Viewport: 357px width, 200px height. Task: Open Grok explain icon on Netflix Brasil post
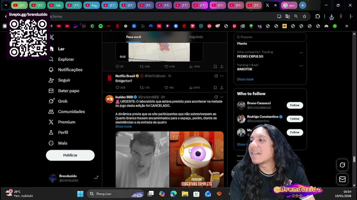[216, 76]
